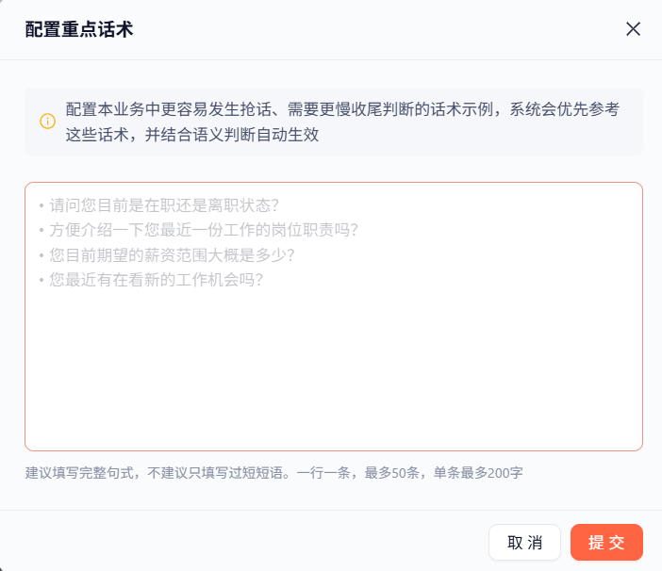
Task: Cancel the dialog with 取消 button
Action: point(524,543)
